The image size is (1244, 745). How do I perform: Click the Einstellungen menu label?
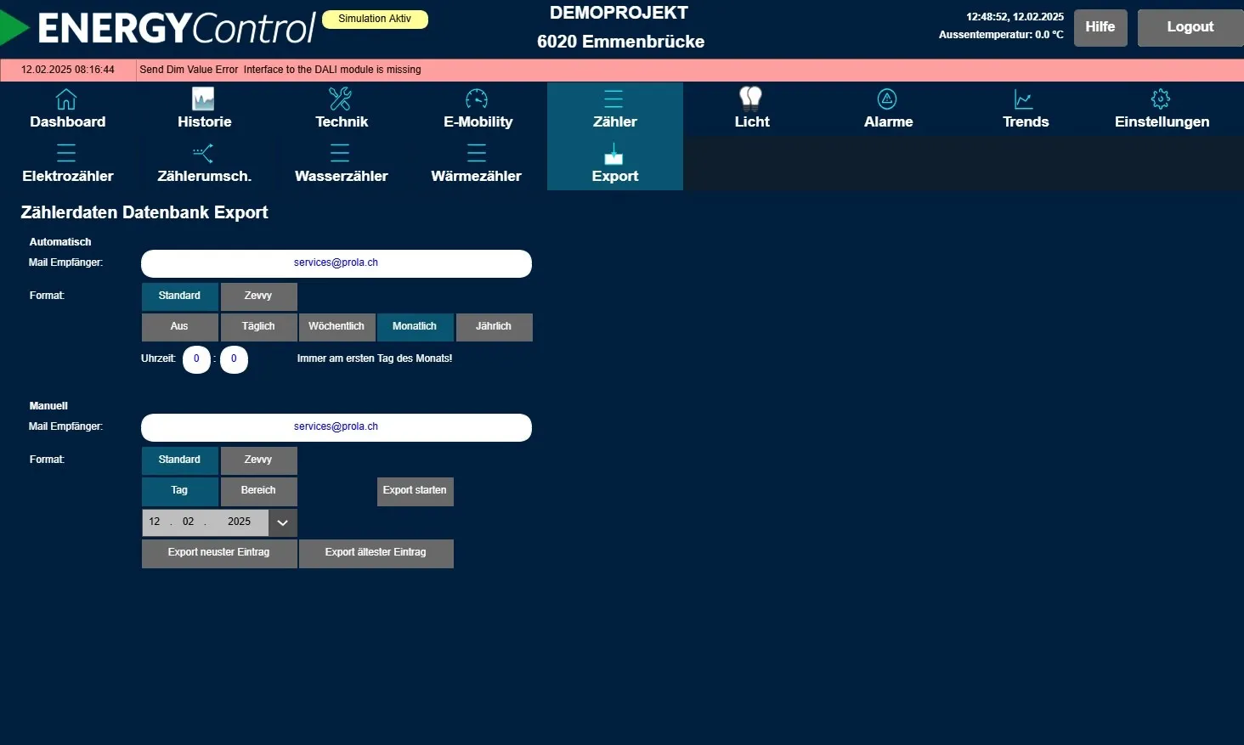1162,121
